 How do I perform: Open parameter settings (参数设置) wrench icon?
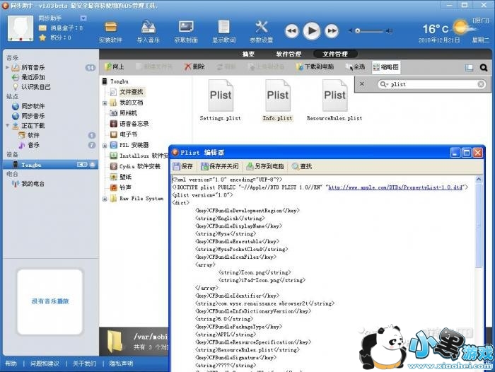click(x=262, y=32)
